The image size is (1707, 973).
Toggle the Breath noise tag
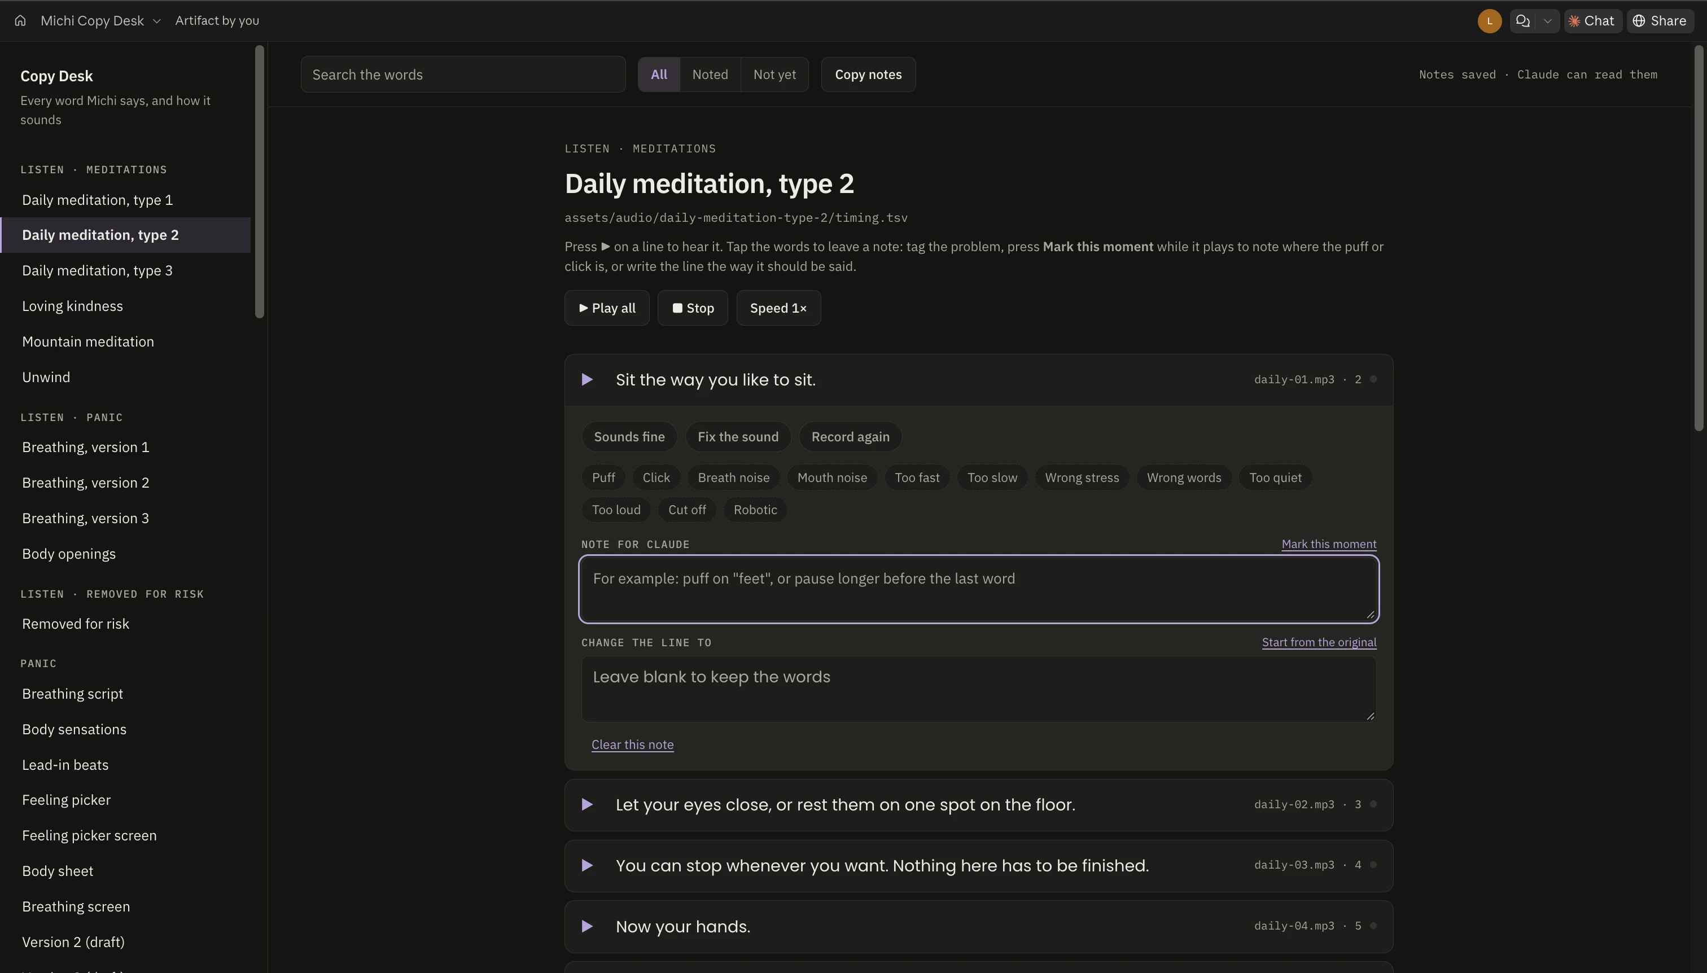click(733, 477)
